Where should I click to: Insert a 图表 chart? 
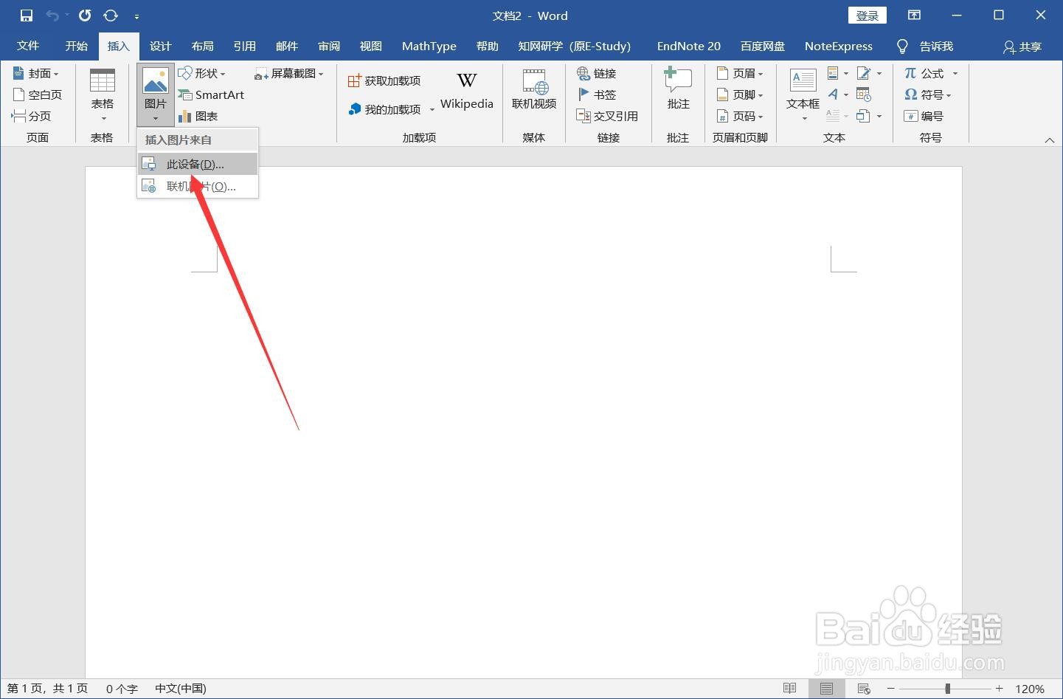click(x=198, y=116)
